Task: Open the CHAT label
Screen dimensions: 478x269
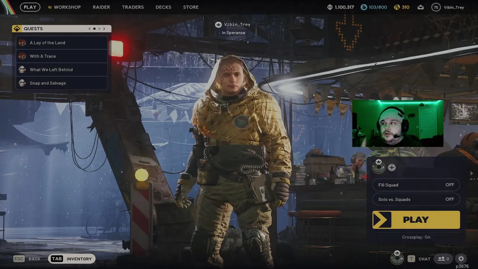Action: click(x=425, y=259)
